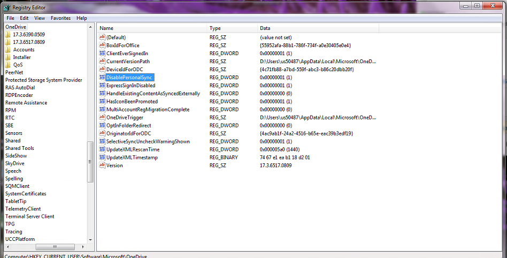This screenshot has width=507, height=258.
Task: Open the File menu
Action: click(x=10, y=18)
